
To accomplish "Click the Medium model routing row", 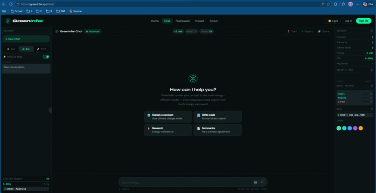I will point(355,98).
